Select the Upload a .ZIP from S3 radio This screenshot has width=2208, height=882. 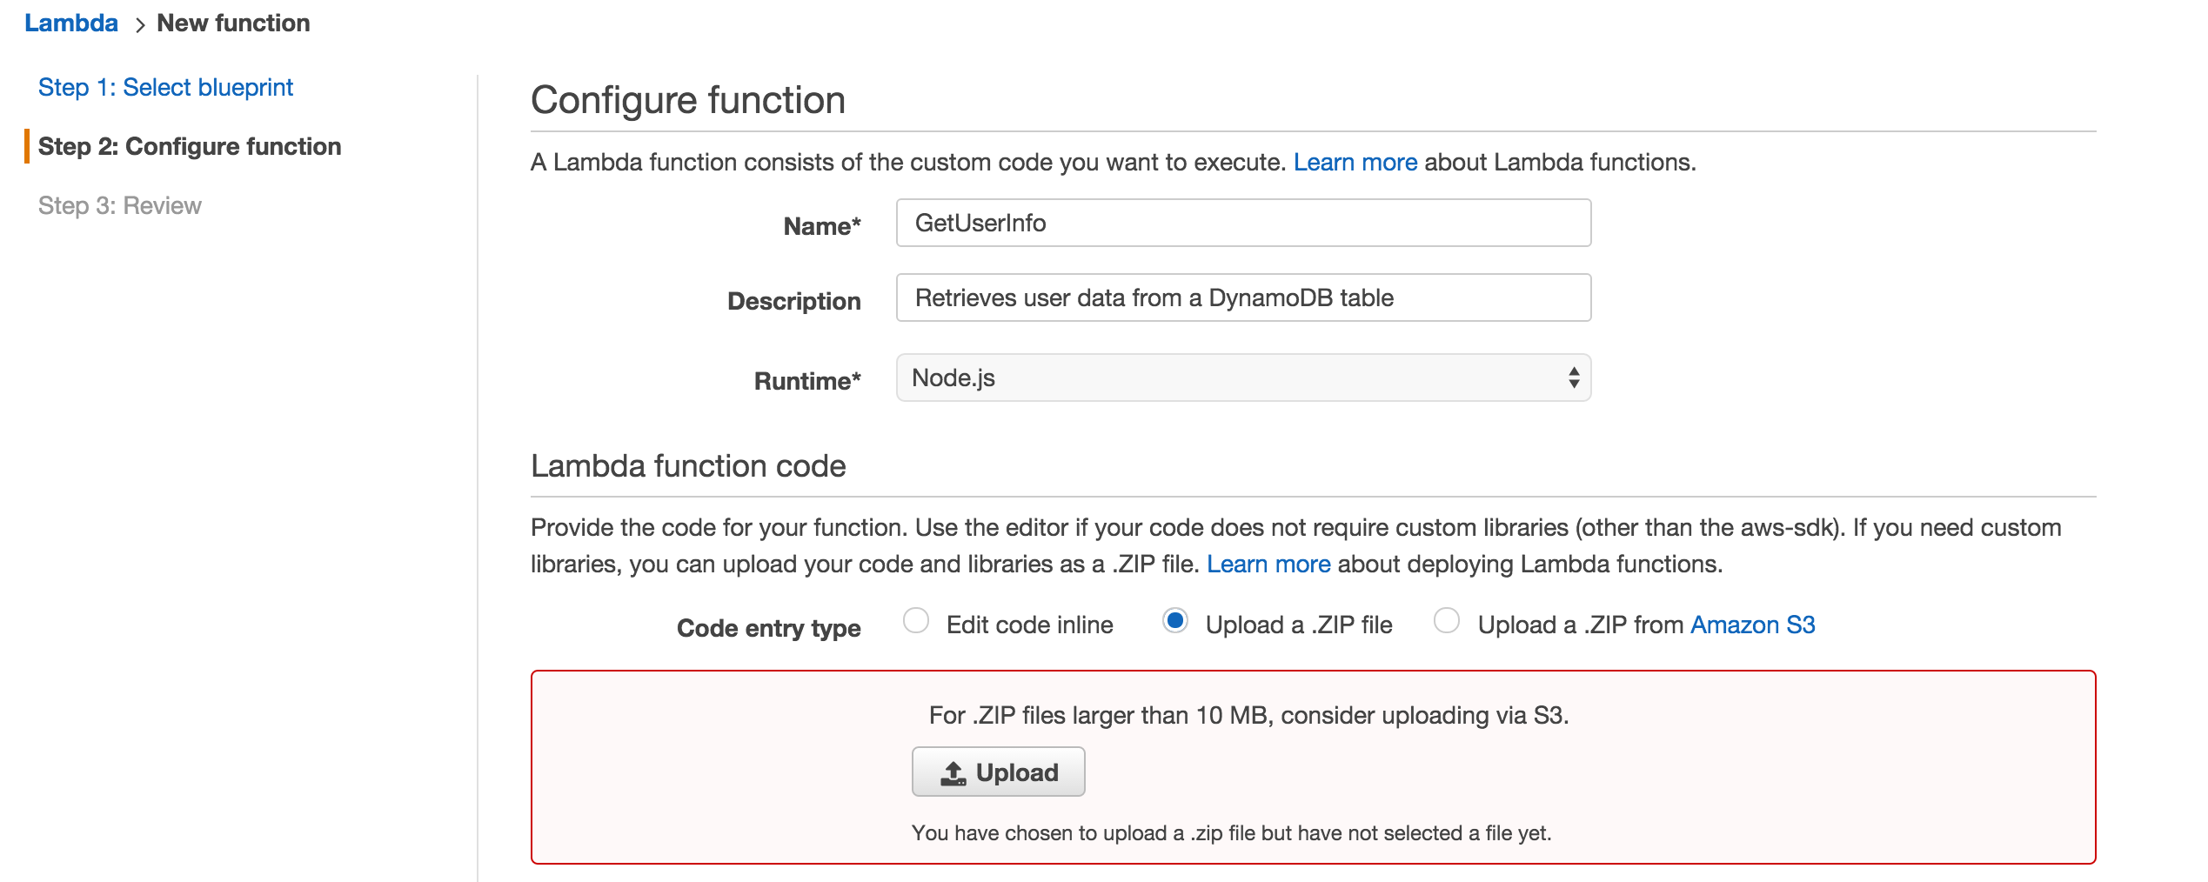(1446, 622)
